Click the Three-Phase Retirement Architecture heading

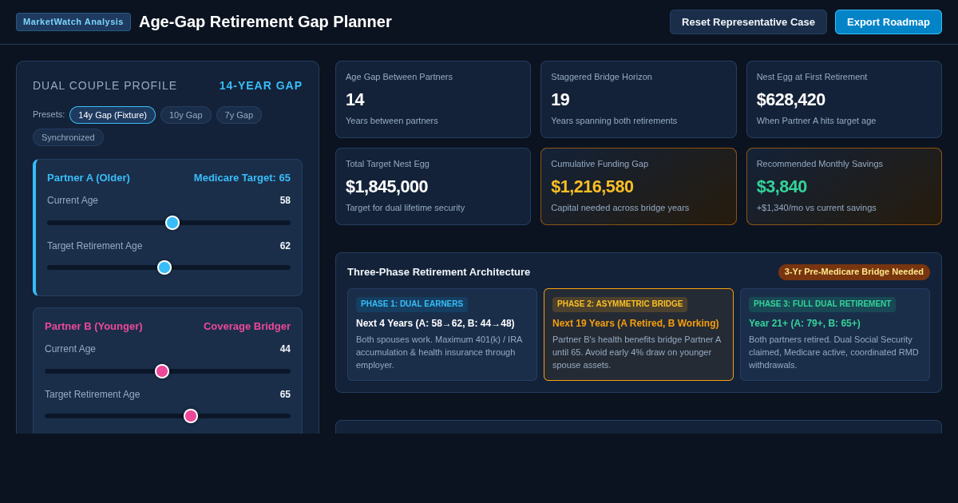click(438, 272)
